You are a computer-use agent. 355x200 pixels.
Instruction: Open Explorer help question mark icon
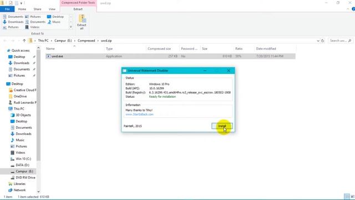tap(353, 9)
